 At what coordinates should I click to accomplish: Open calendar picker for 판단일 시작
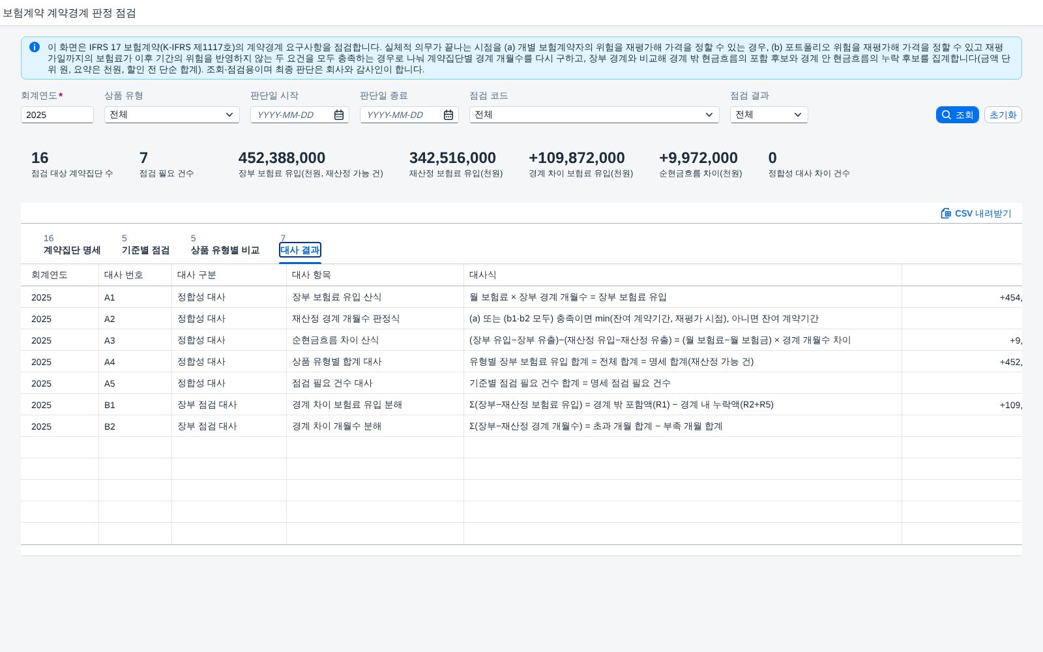[339, 115]
